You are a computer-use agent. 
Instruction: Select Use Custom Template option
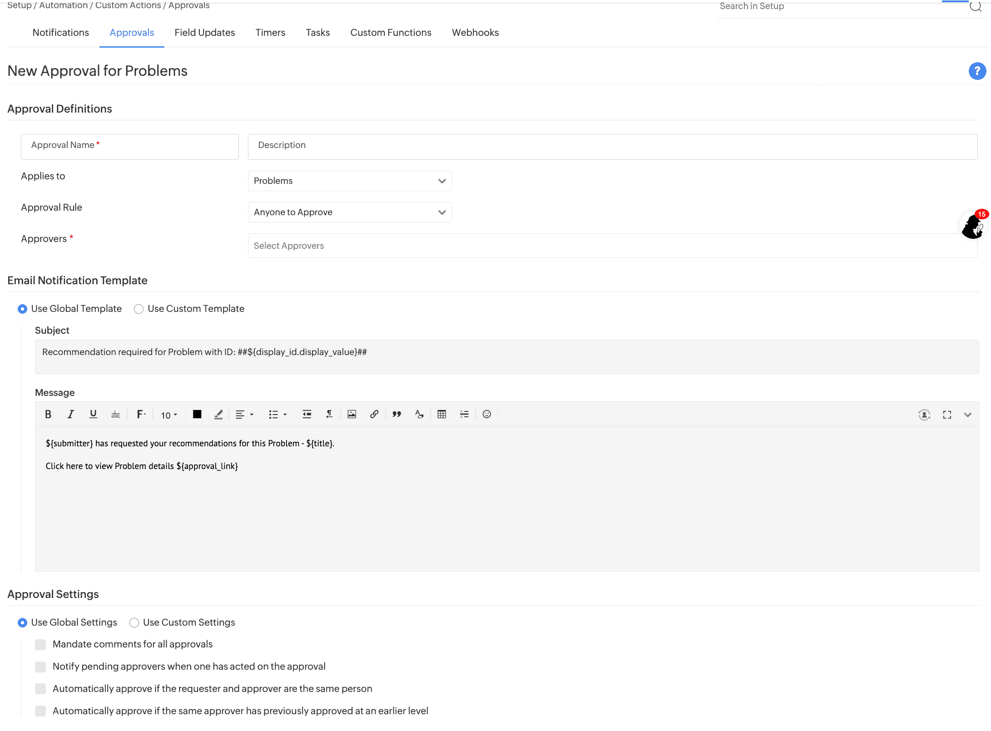tap(139, 309)
